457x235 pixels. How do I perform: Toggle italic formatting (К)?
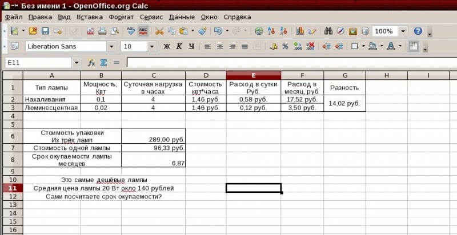tap(179, 46)
